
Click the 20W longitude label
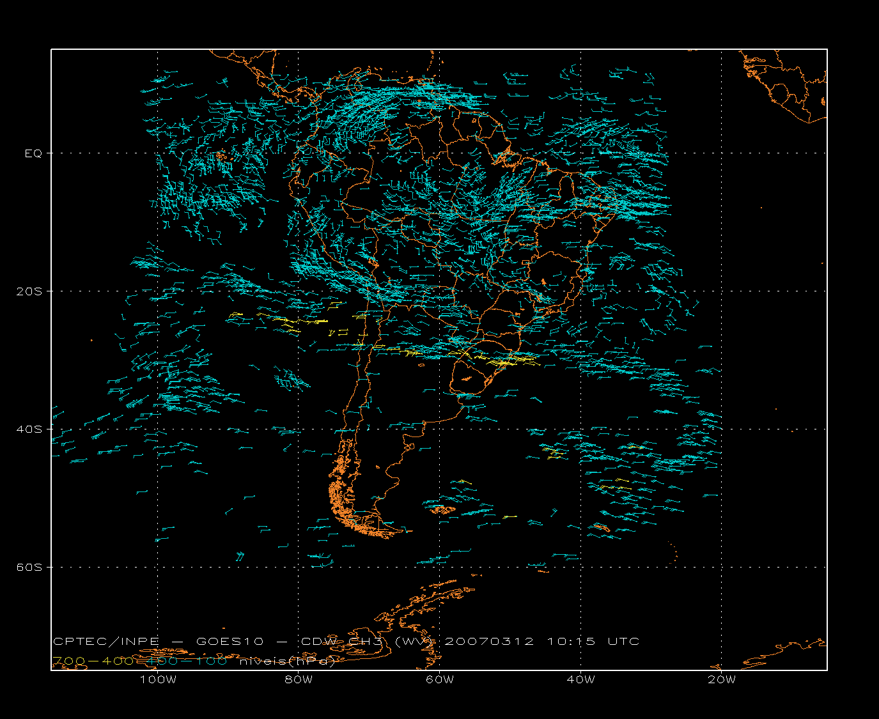722,679
